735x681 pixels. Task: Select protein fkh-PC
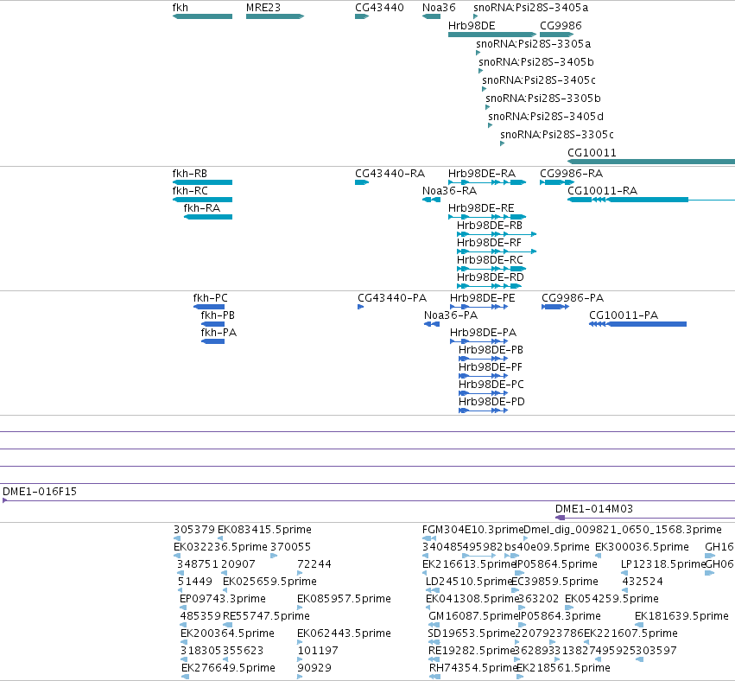point(209,307)
